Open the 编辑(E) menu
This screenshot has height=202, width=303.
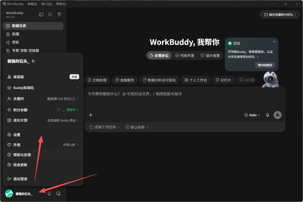(32, 4)
